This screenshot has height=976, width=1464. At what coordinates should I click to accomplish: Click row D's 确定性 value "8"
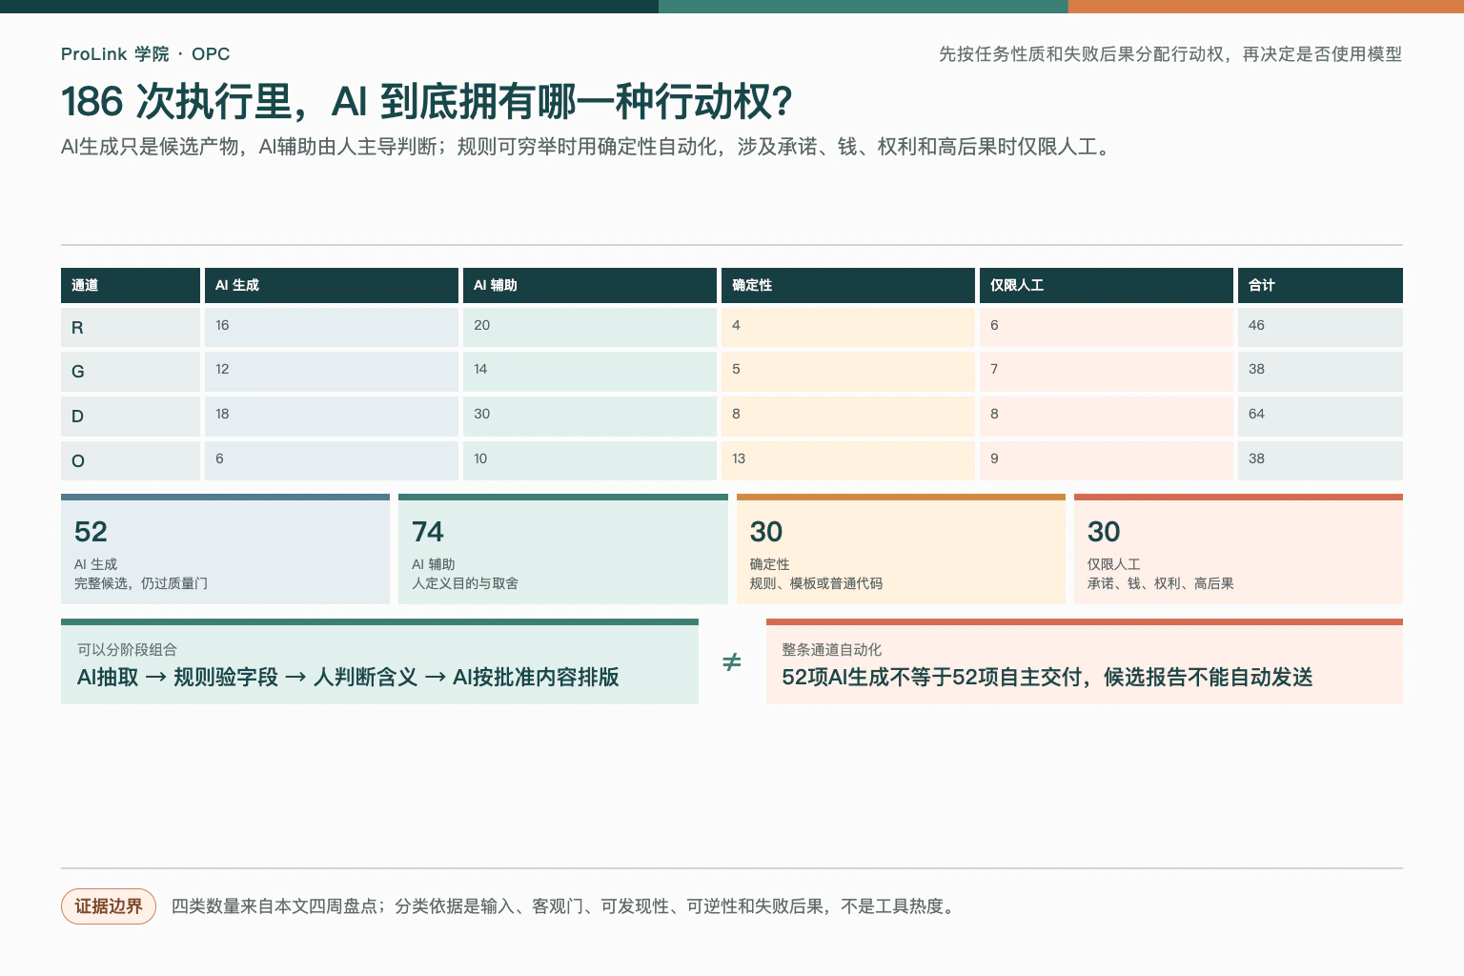(x=736, y=414)
